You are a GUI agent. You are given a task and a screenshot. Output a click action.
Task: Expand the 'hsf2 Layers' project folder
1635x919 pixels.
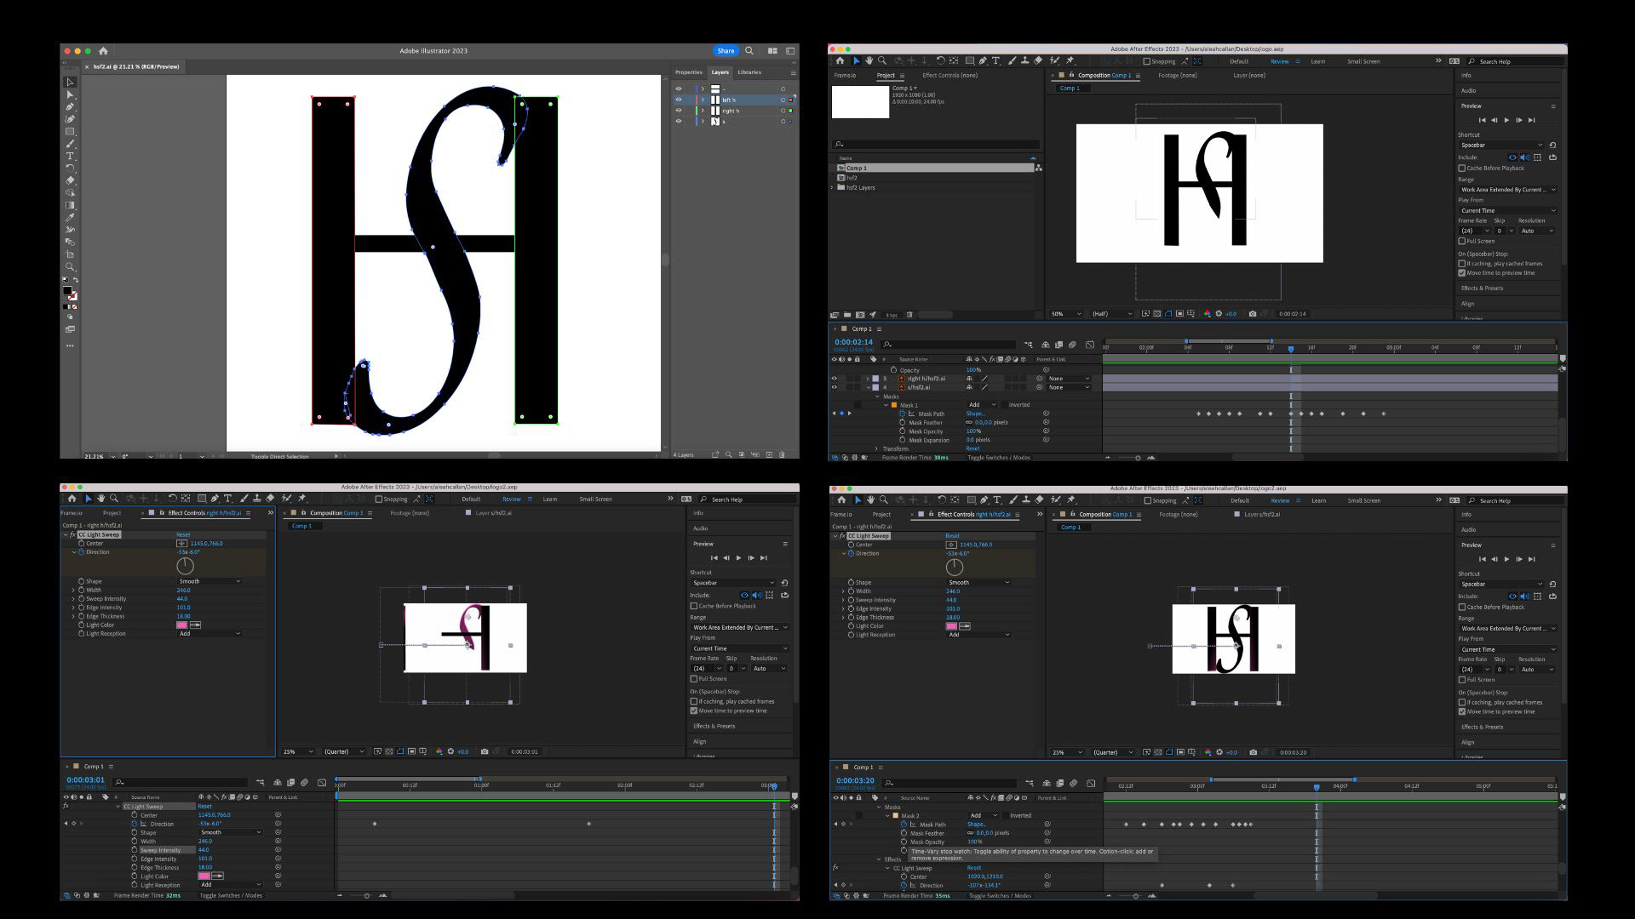[833, 187]
